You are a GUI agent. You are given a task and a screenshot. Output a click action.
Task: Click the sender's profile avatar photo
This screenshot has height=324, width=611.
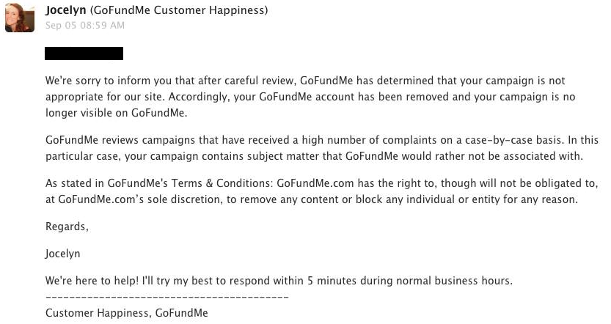point(20,18)
